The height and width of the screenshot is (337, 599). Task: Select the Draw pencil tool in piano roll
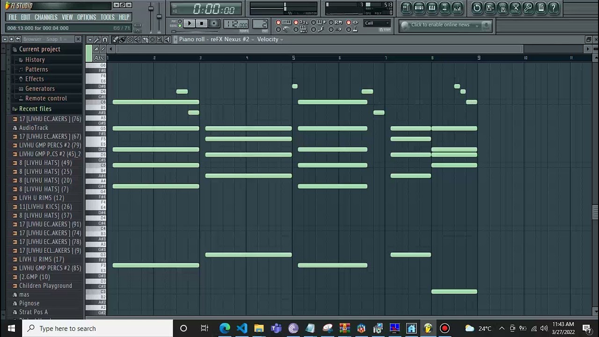pyautogui.click(x=115, y=39)
